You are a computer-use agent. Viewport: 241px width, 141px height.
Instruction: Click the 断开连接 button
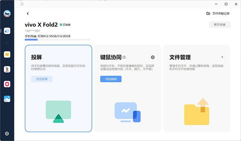click(x=219, y=25)
